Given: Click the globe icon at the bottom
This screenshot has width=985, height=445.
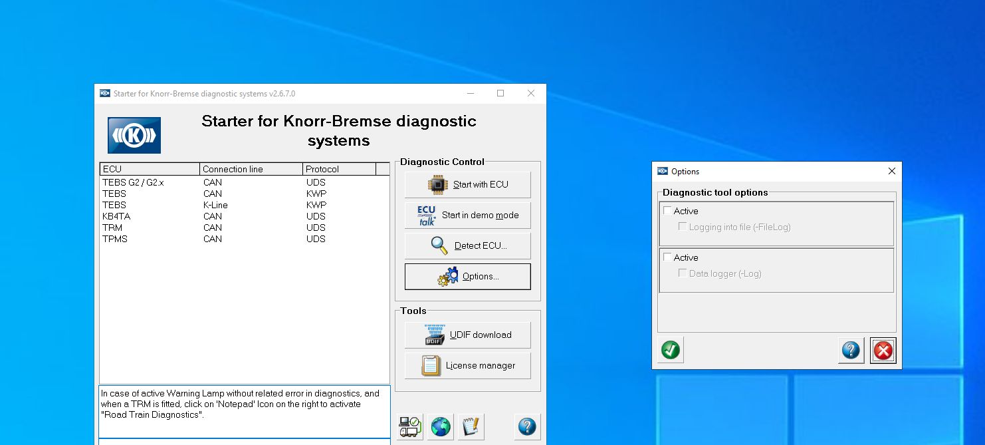Looking at the screenshot, I should click(441, 426).
